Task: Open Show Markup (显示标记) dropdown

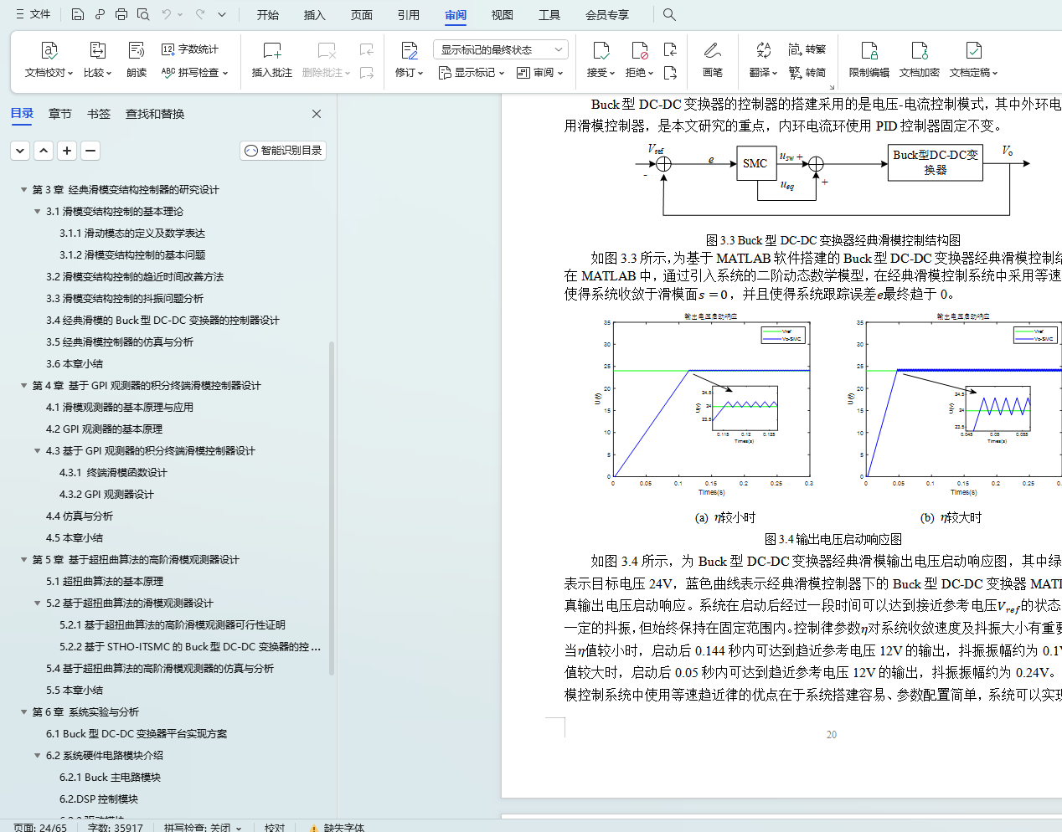Action: [473, 73]
